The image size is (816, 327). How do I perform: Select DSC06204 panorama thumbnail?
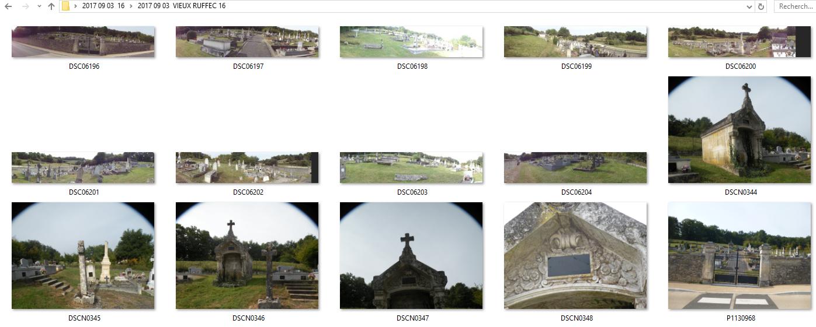575,167
